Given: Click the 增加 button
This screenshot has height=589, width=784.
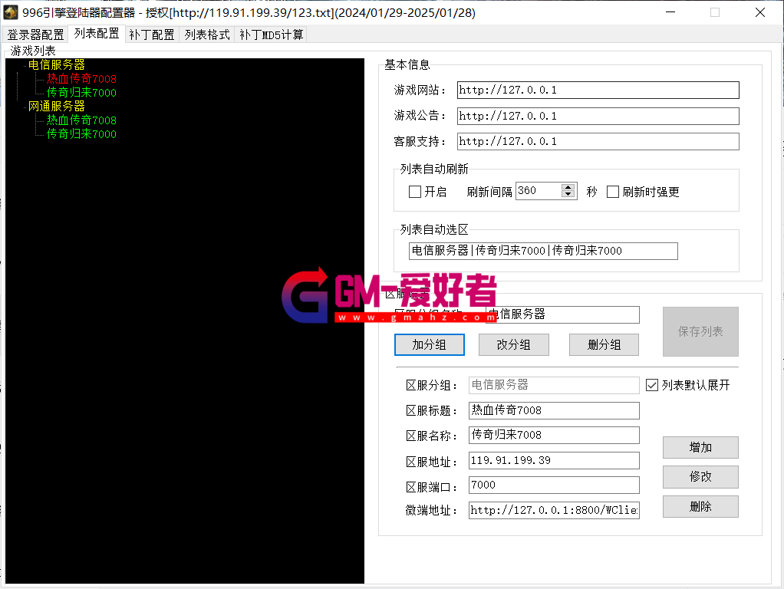Looking at the screenshot, I should [700, 447].
